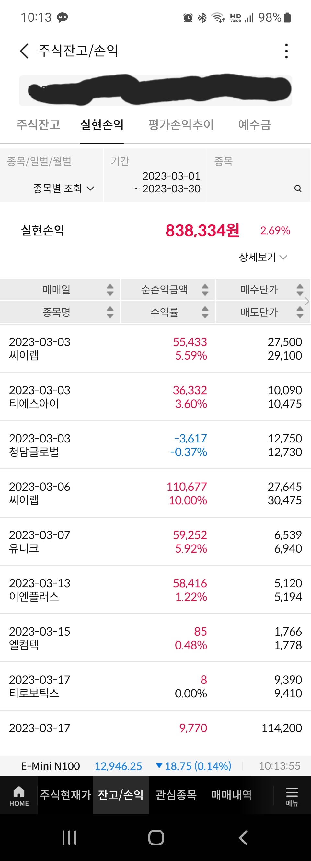311x861 pixels.
Task: Open the 메뉴 hamburger icon
Action: pyautogui.click(x=292, y=796)
